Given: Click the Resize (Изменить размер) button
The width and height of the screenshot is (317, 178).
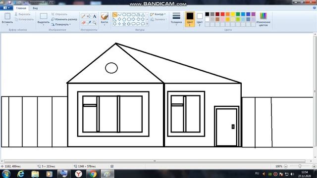Looking at the screenshot, I should (x=64, y=19).
